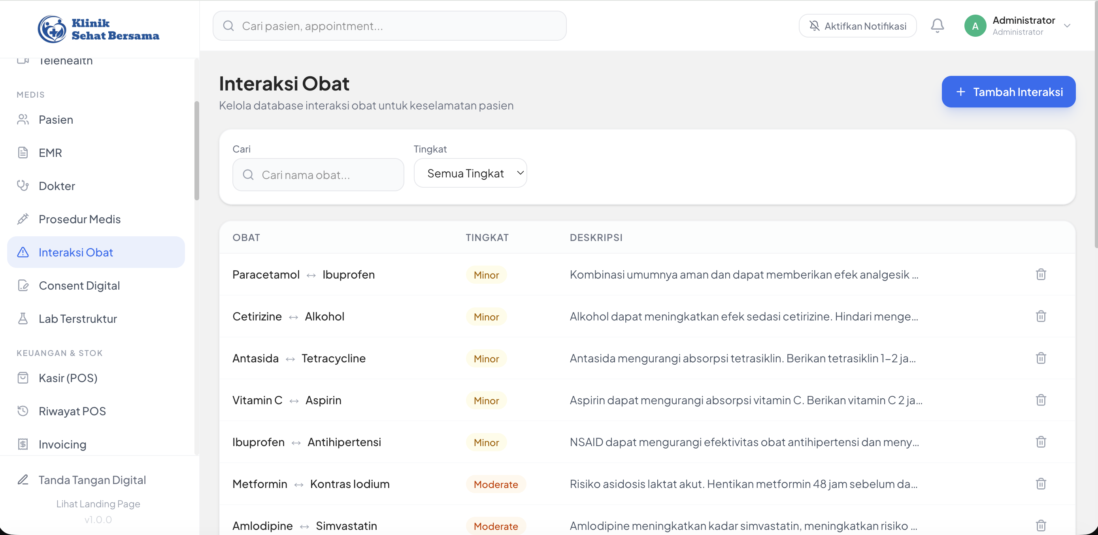
Task: Click the Administrator avatar icon
Action: (x=975, y=26)
